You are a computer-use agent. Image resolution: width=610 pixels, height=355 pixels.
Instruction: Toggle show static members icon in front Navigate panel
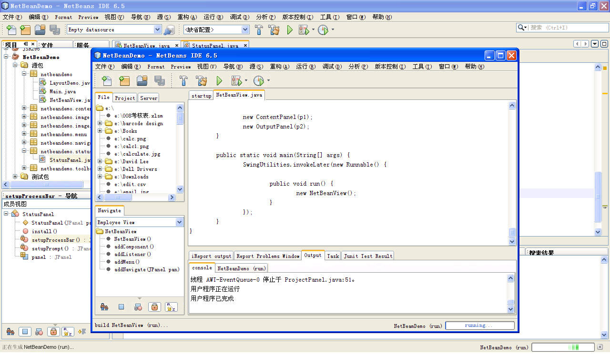tap(138, 307)
